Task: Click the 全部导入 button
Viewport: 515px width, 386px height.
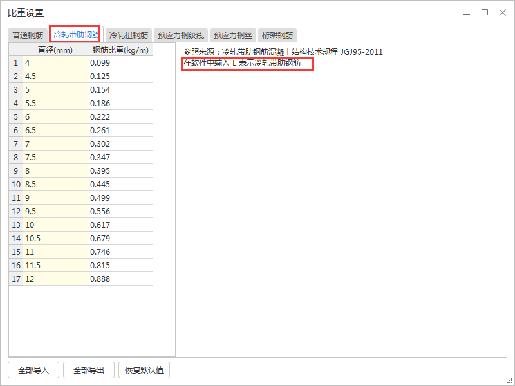Action: 33,370
